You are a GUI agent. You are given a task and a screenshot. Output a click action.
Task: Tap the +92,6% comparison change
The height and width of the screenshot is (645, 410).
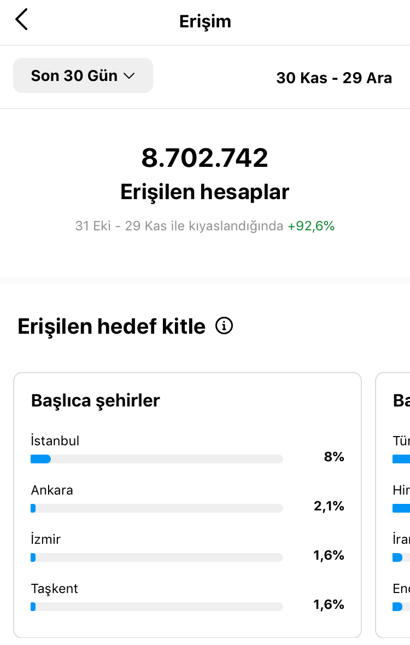tap(311, 226)
